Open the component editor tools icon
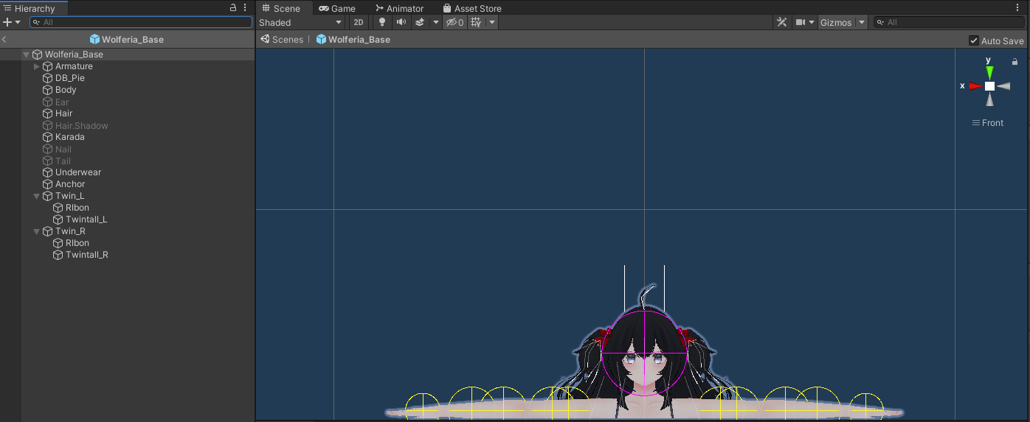This screenshot has height=422, width=1030. tap(781, 22)
